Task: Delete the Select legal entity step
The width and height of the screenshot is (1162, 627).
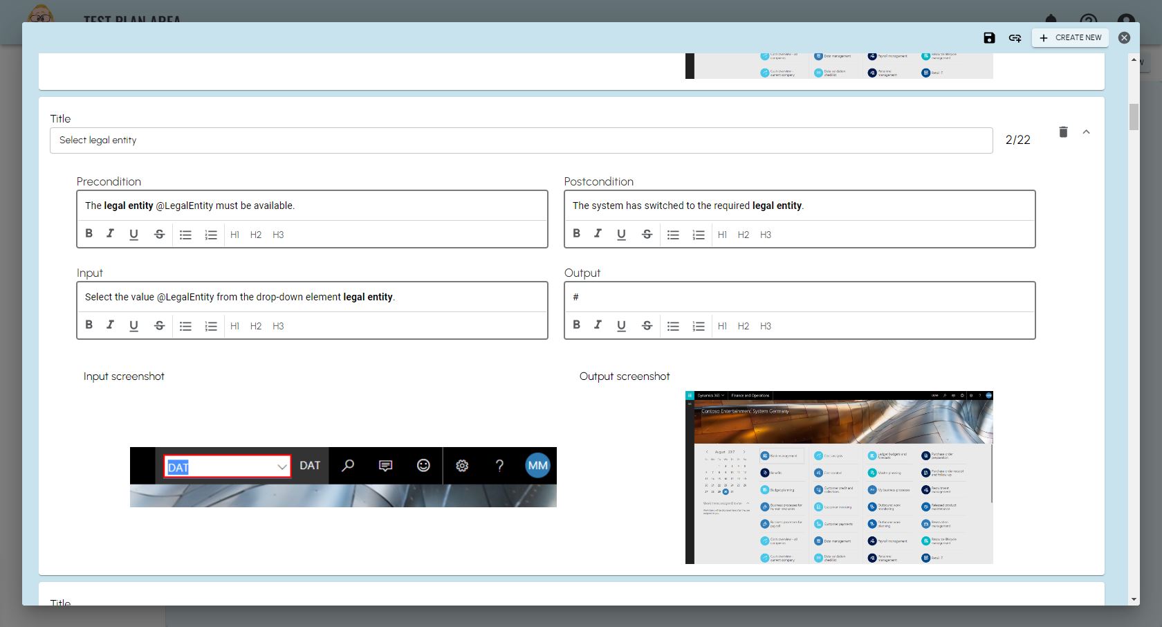Action: (1063, 132)
